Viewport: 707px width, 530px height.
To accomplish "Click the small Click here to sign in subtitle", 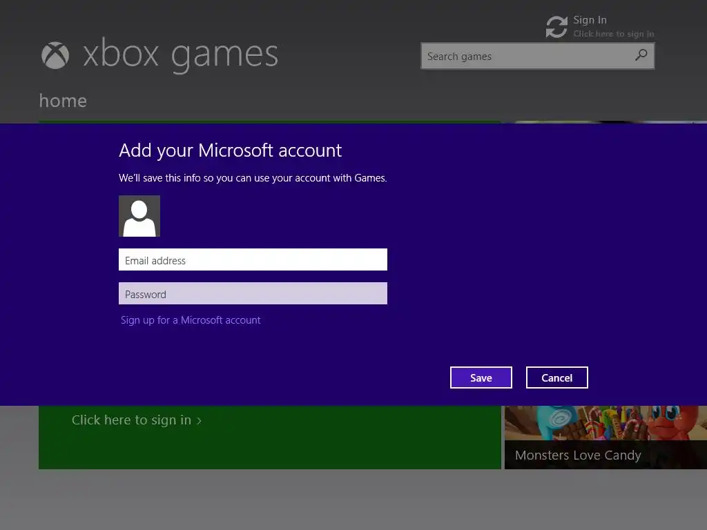I will coord(614,34).
